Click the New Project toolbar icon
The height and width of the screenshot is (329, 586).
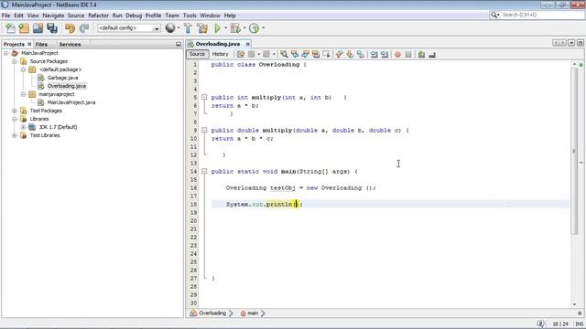[24, 28]
